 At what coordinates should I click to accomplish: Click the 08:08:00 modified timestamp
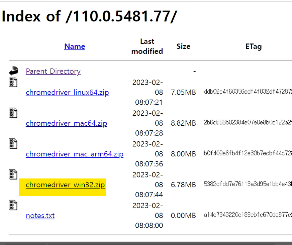(x=149, y=226)
